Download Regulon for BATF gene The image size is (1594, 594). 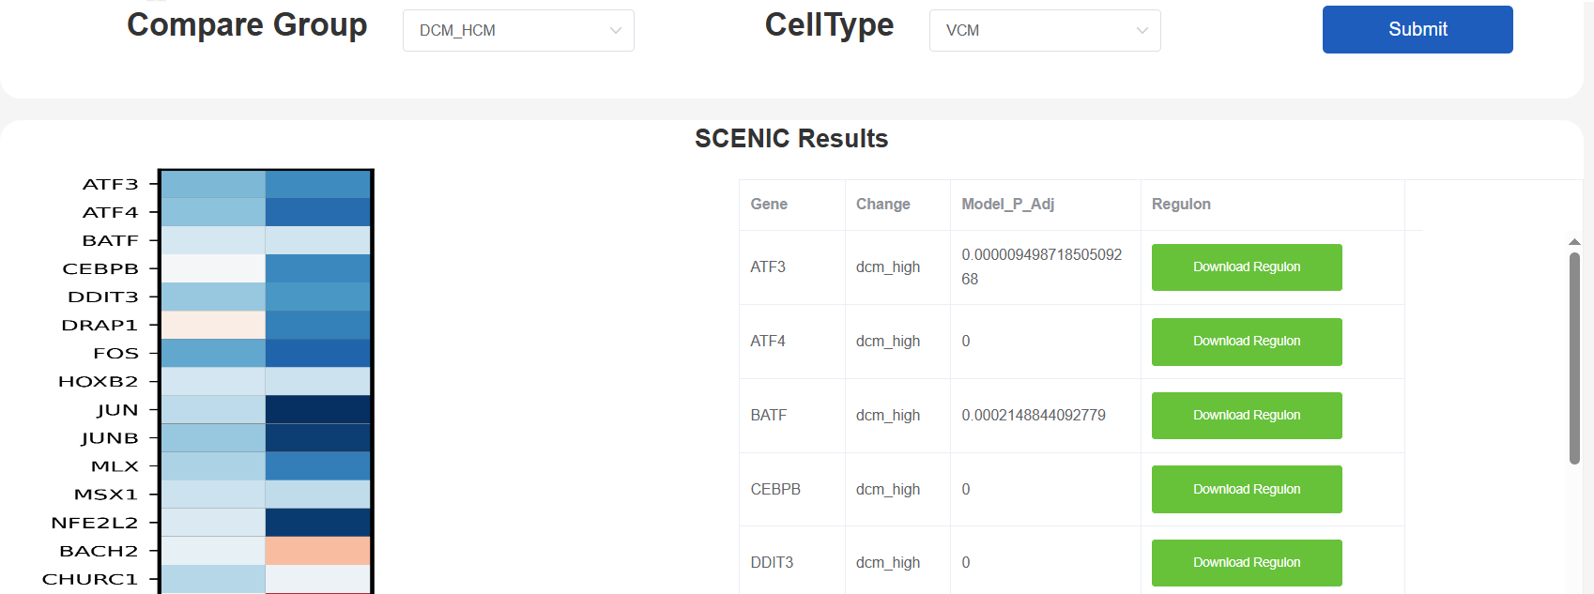click(1246, 416)
